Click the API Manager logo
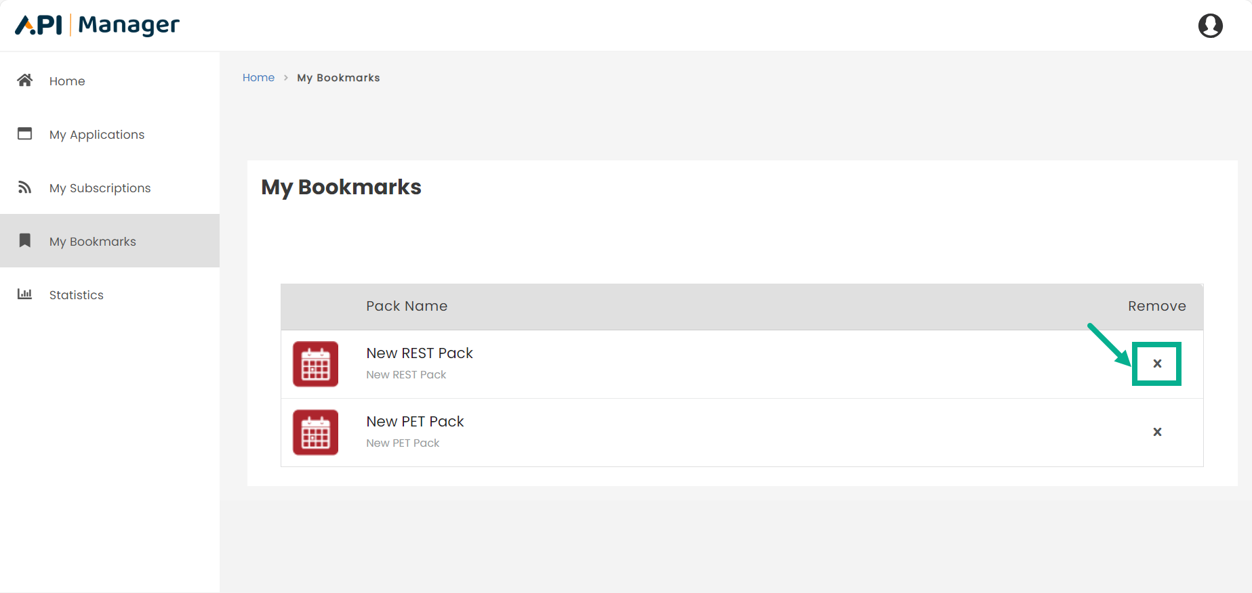The width and height of the screenshot is (1252, 593). 96,24
